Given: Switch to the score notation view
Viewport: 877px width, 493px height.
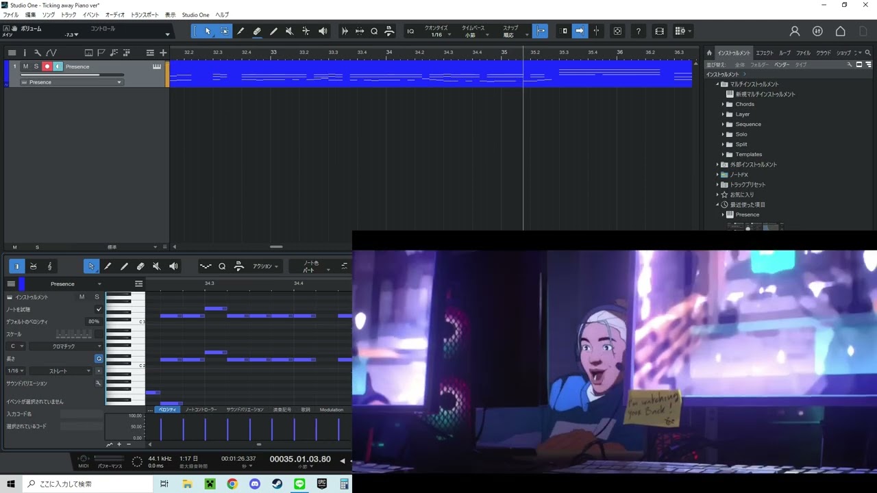Looking at the screenshot, I should [49, 266].
